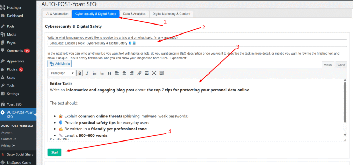353x165 pixels.
Task: Click the 'Editor Task:' heading text
Action: (61, 84)
